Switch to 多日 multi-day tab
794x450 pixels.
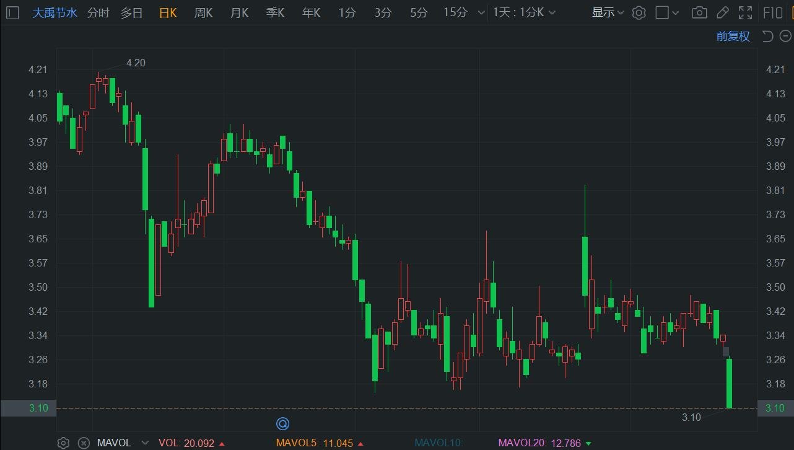click(131, 12)
